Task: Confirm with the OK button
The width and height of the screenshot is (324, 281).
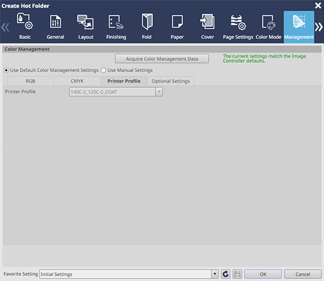Action: 263,274
